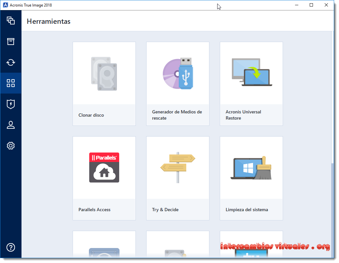Open Settings gear in sidebar
The width and height of the screenshot is (339, 263).
[11, 146]
